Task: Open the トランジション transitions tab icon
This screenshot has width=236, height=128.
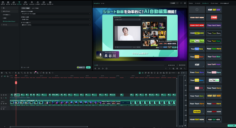Action: [25, 3]
